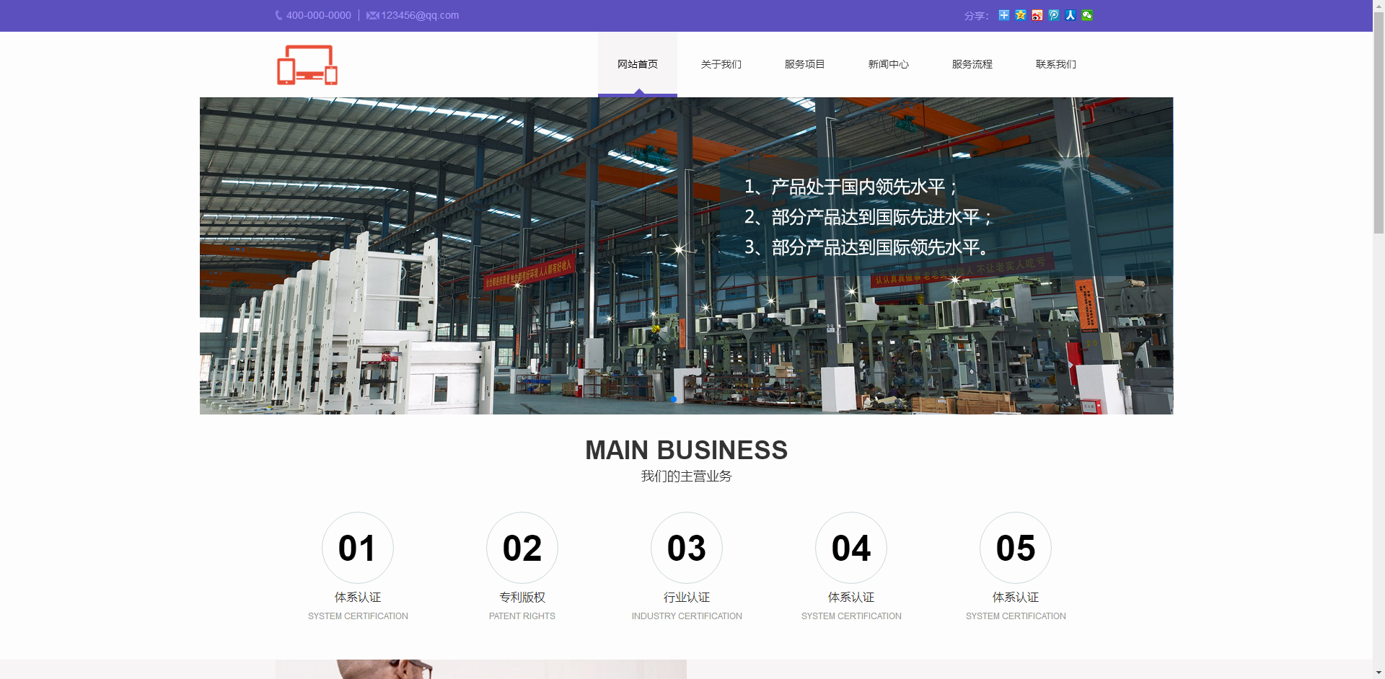Click the page scrollbar down arrow
Screen dimensions: 1385x679
click(1379, 673)
